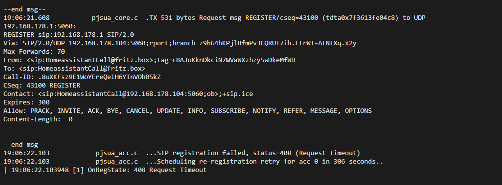The image size is (502, 185).
Task: Click the Scheduling re-registration retry line
Action: tap(193, 162)
